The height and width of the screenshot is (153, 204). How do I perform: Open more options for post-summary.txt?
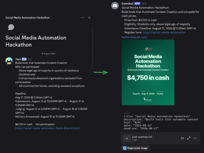(x=195, y=138)
